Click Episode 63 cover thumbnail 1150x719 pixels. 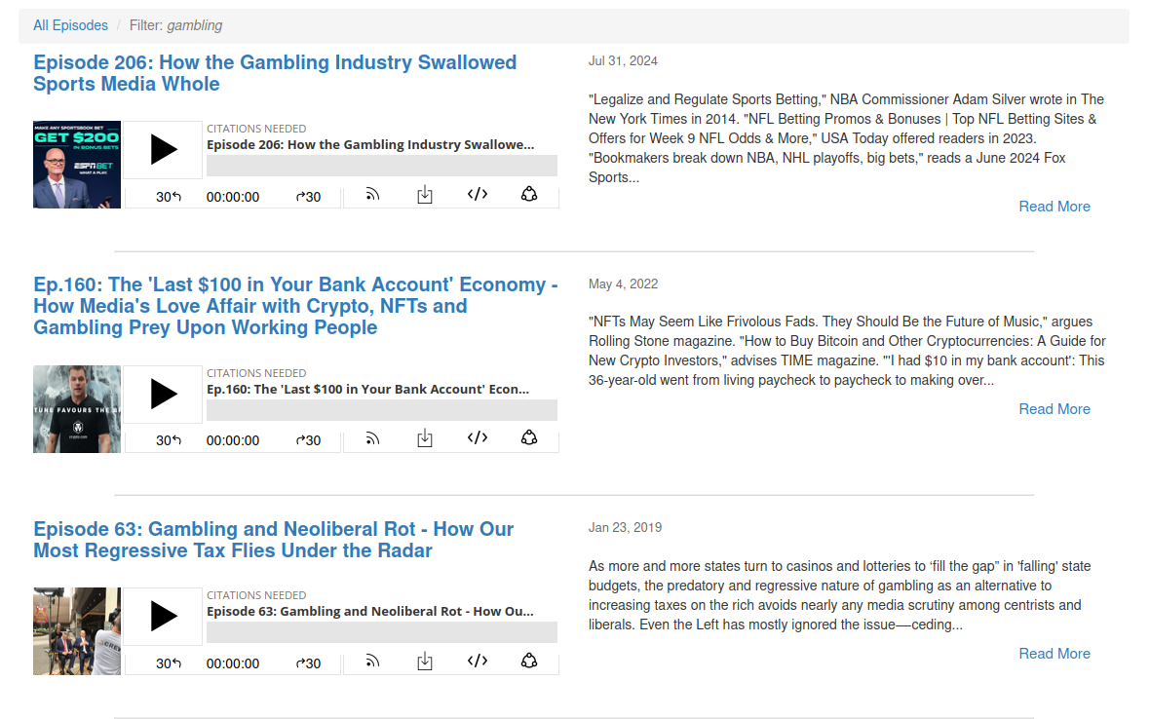[x=77, y=631]
